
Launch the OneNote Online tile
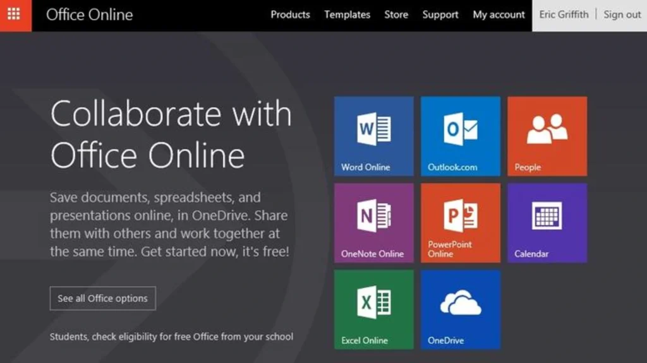click(374, 223)
